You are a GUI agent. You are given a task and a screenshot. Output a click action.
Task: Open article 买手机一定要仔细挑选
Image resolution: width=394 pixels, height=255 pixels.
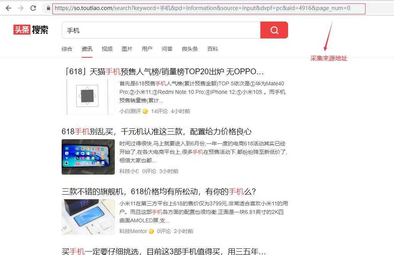click(164, 251)
